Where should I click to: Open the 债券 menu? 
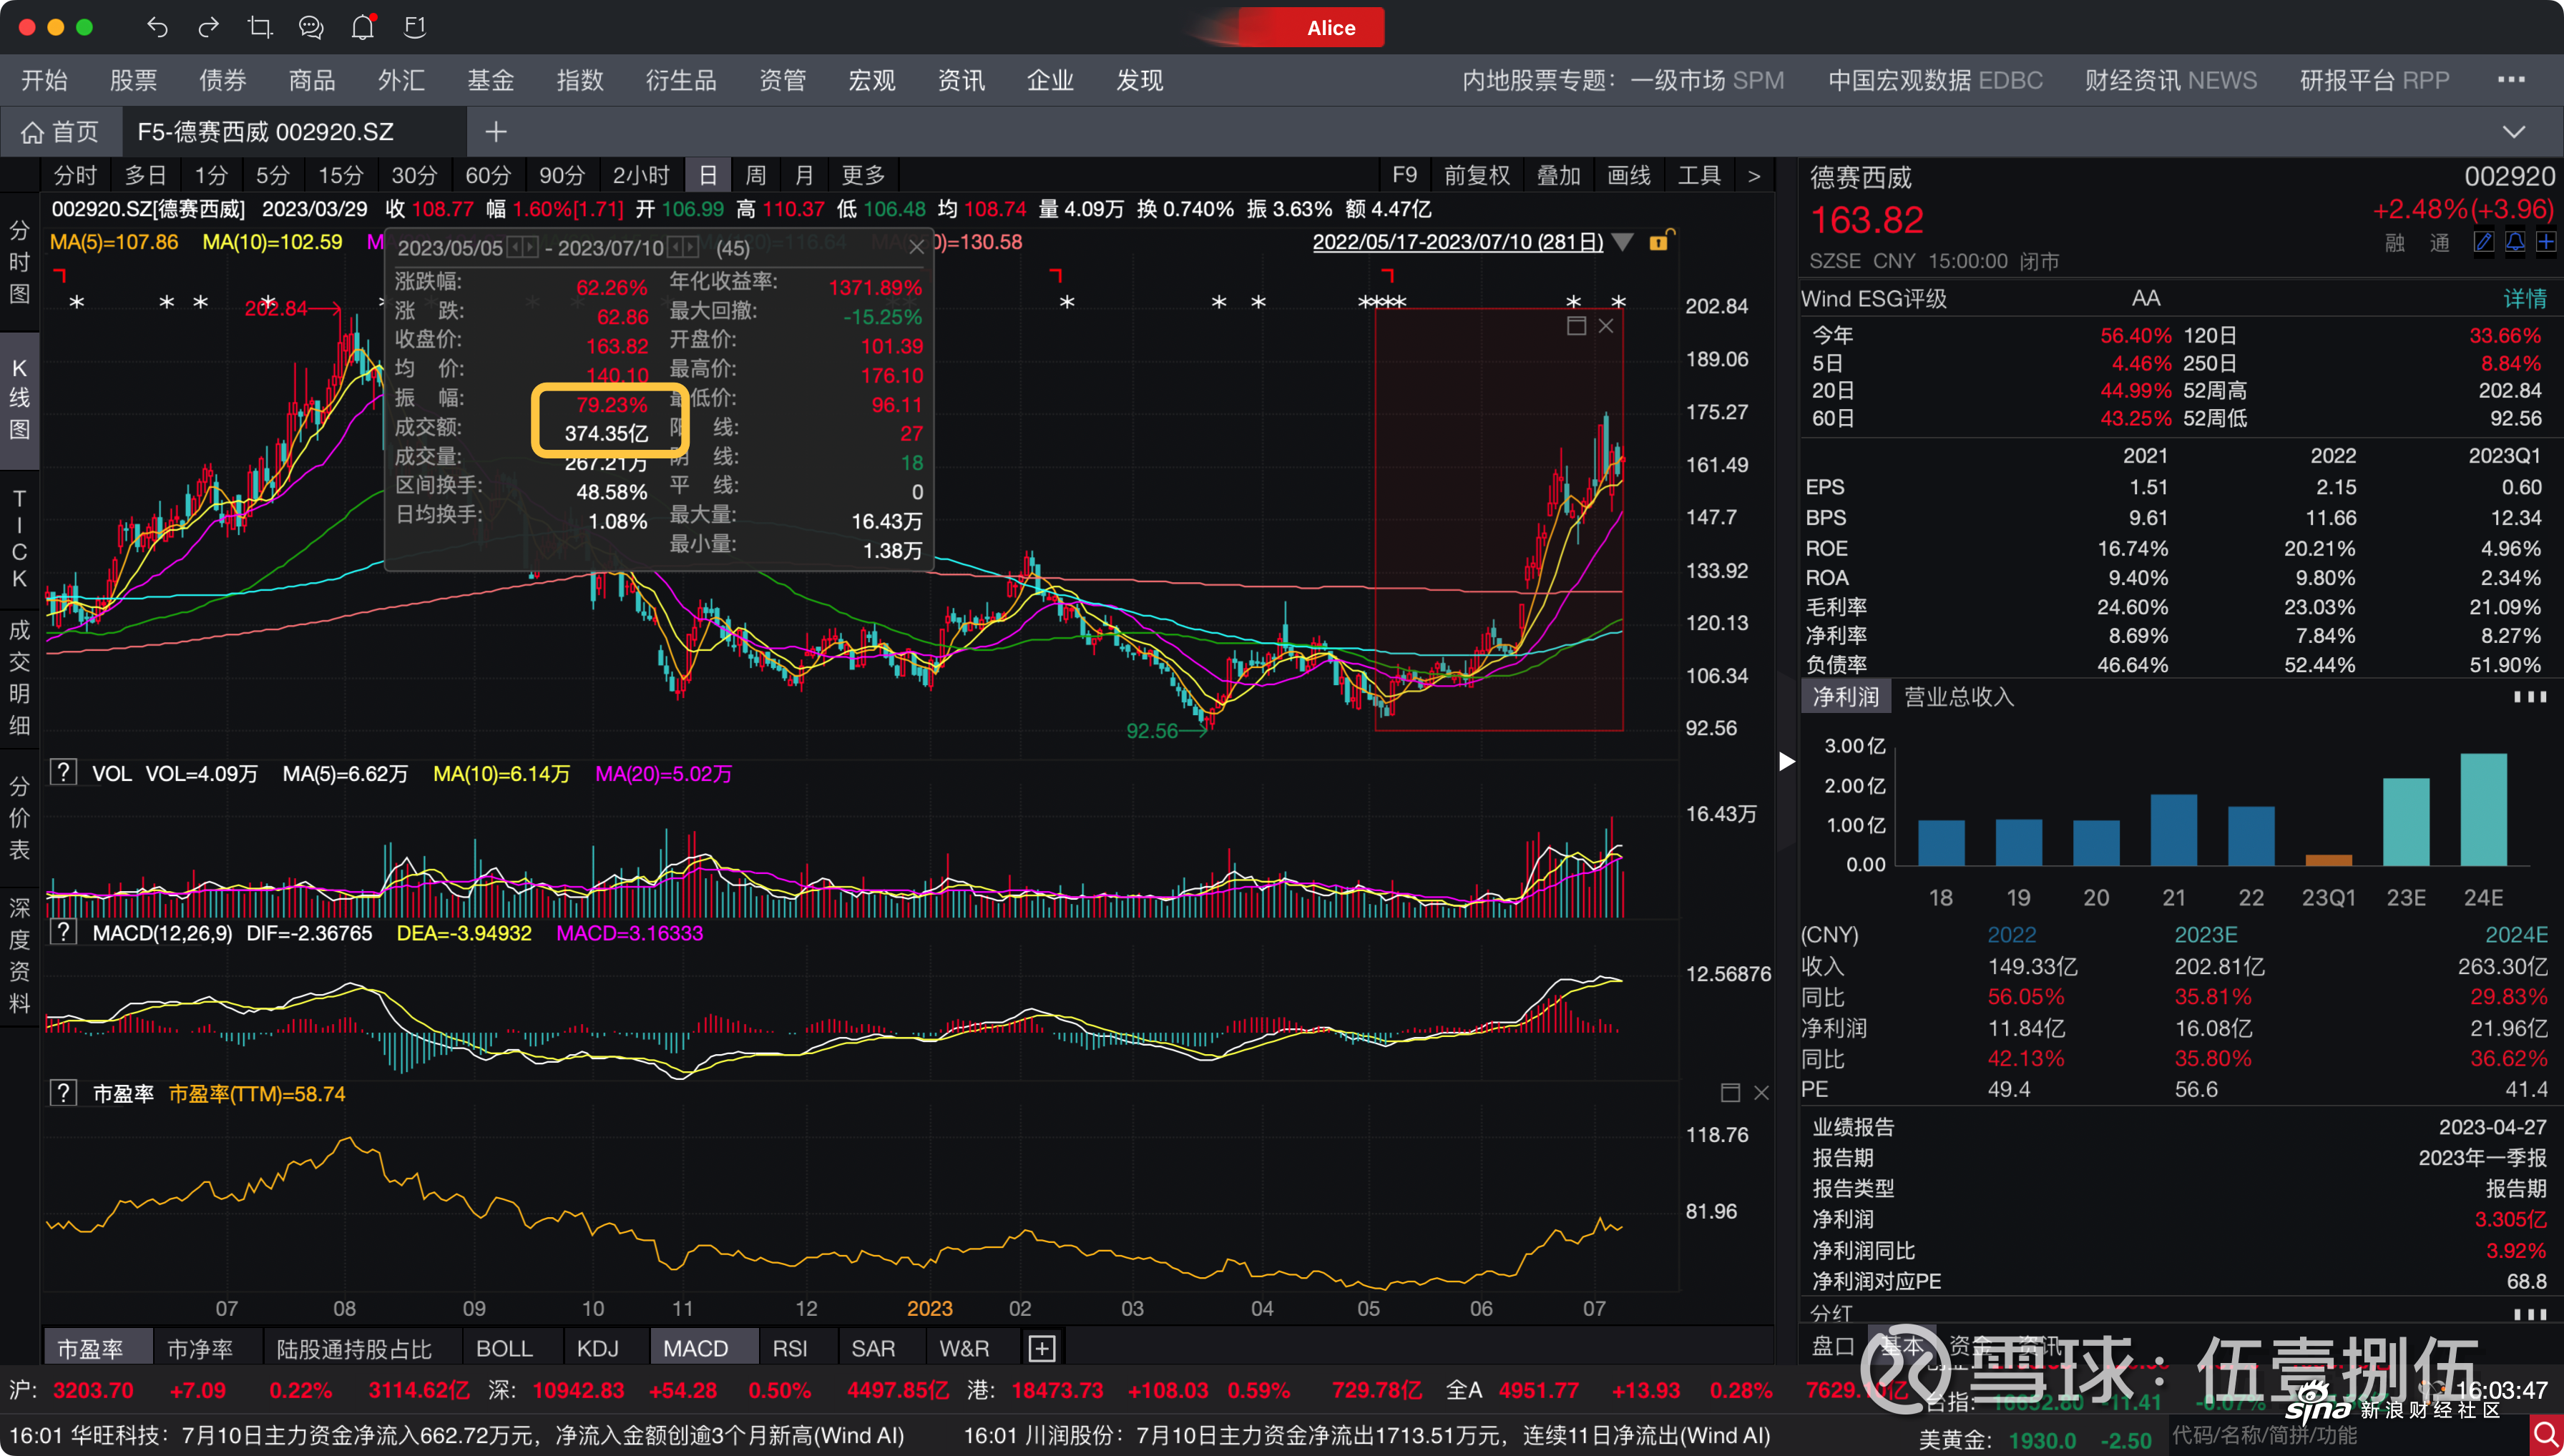[222, 80]
